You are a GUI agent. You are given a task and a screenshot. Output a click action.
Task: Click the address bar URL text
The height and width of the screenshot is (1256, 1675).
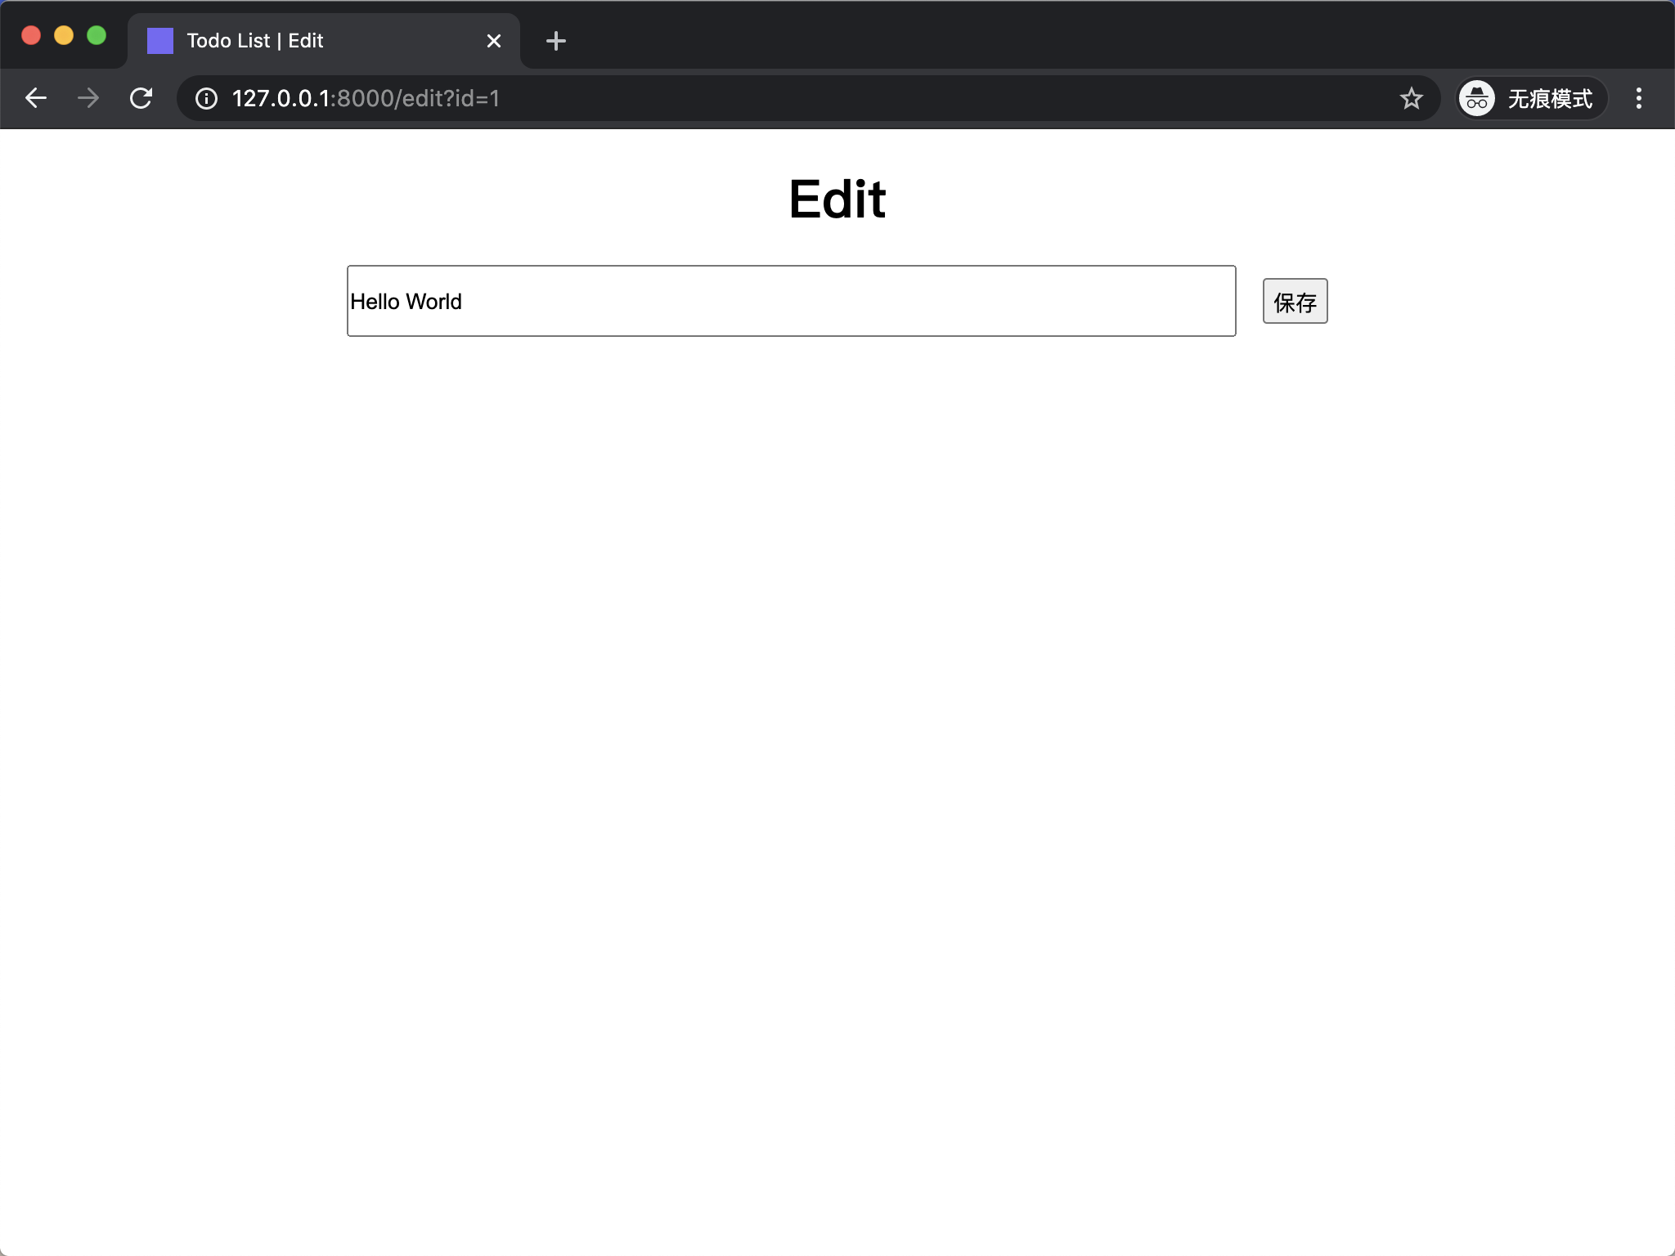click(x=366, y=99)
